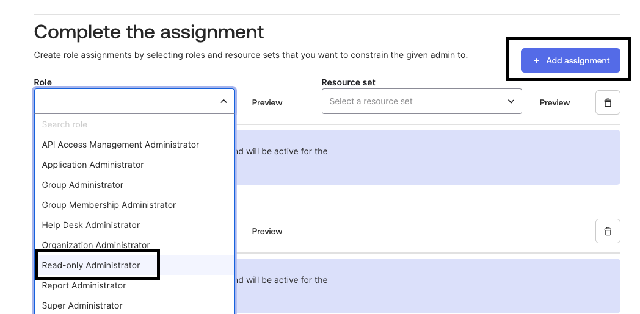This screenshot has height=314, width=640.
Task: Select Application Administrator from the role list
Action: coord(93,165)
